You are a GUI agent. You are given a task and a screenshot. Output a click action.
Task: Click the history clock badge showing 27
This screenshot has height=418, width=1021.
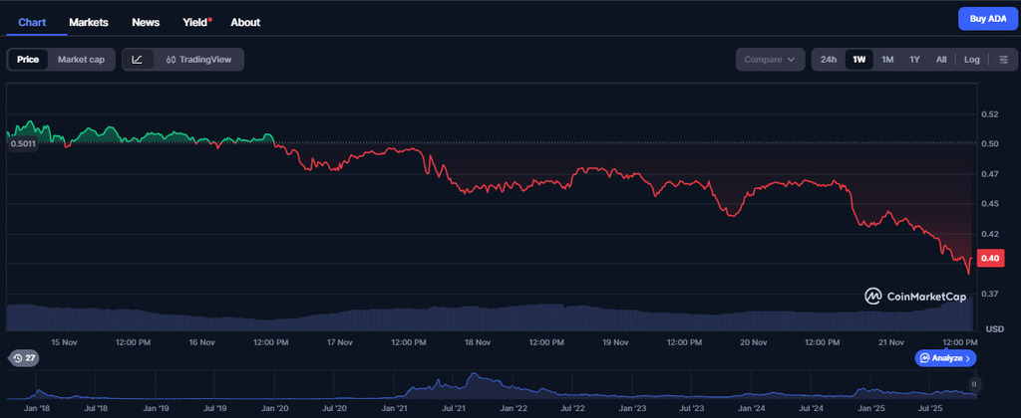pyautogui.click(x=22, y=357)
